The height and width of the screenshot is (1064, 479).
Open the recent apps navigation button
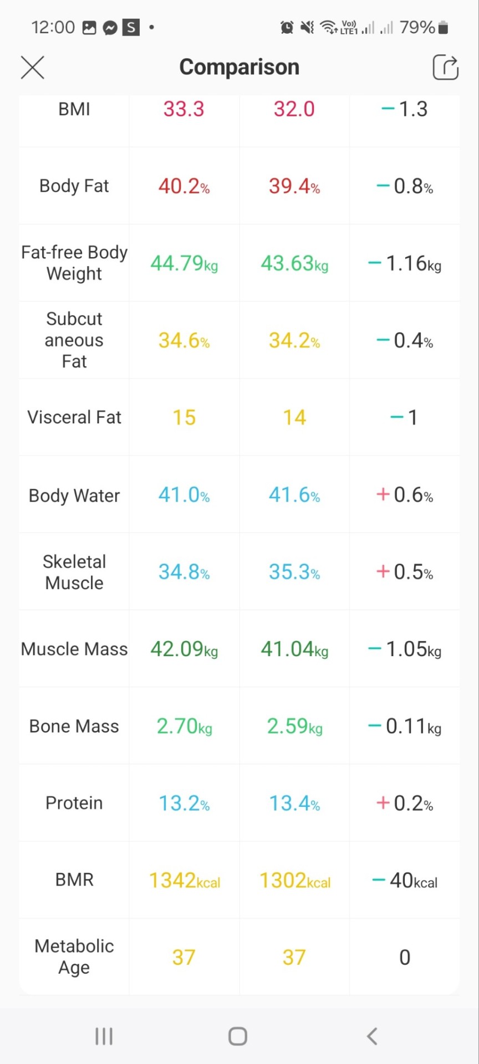[104, 1036]
